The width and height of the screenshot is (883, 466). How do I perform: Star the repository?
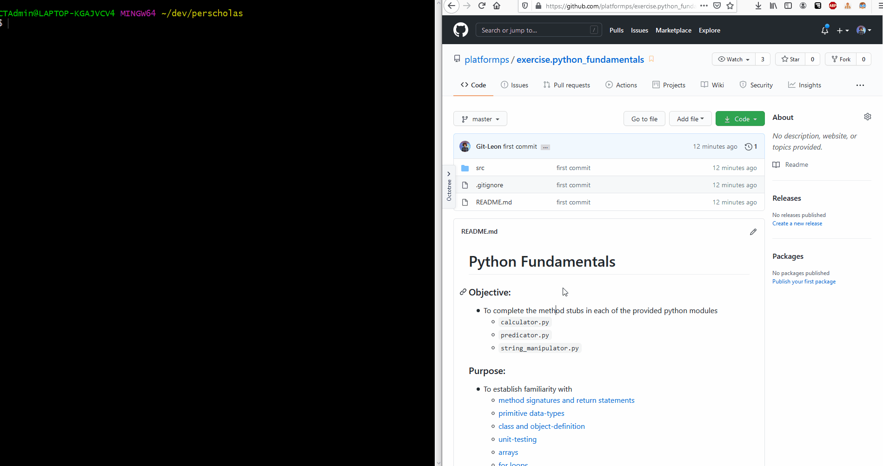pyautogui.click(x=790, y=59)
